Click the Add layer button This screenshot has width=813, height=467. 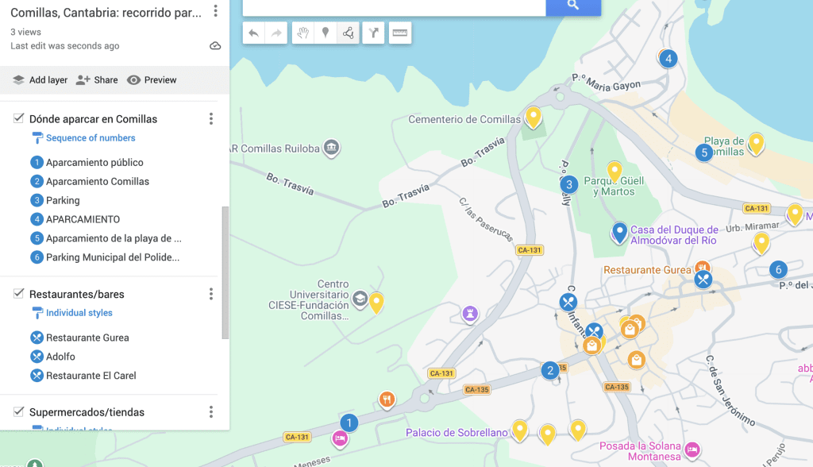[x=40, y=80]
